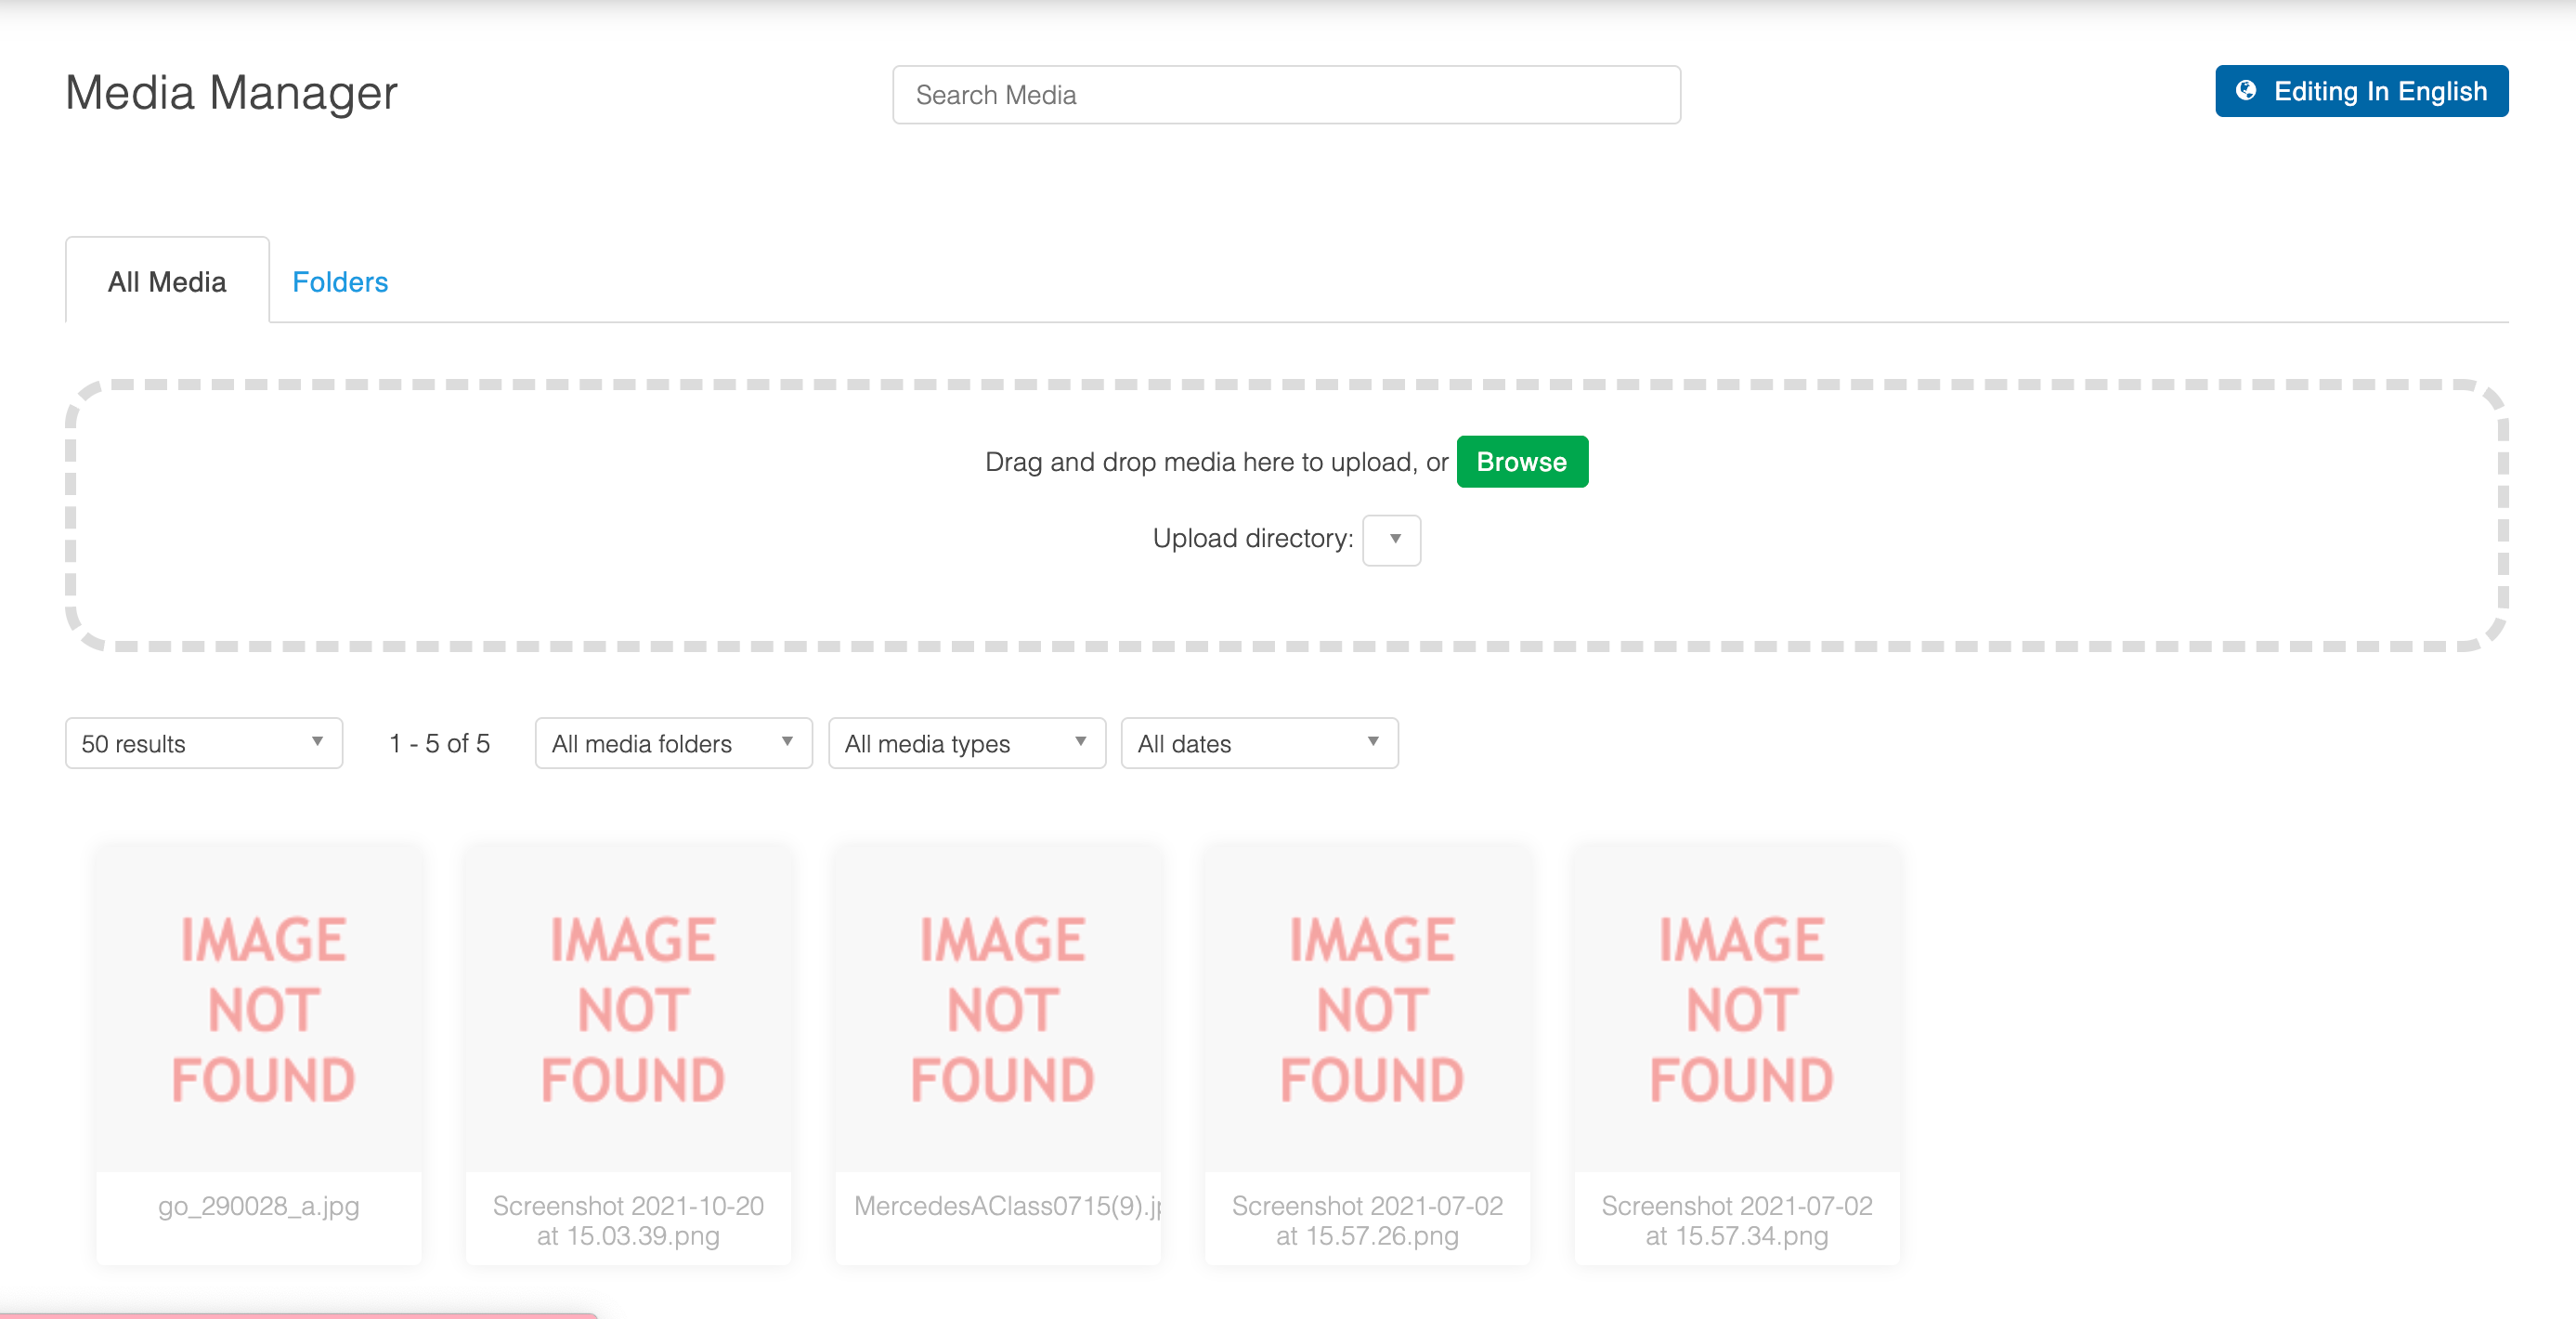Click the Media Manager page heading
Viewport: 2576px width, 1319px height.
(x=231, y=93)
